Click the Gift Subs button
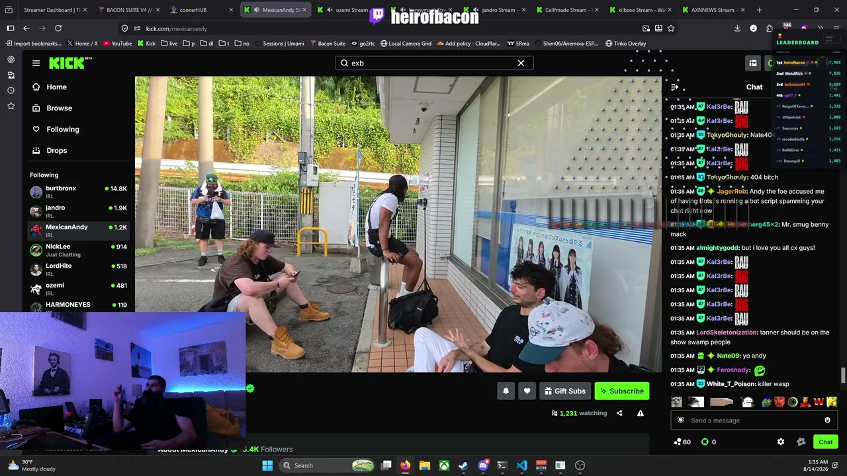 (x=564, y=391)
